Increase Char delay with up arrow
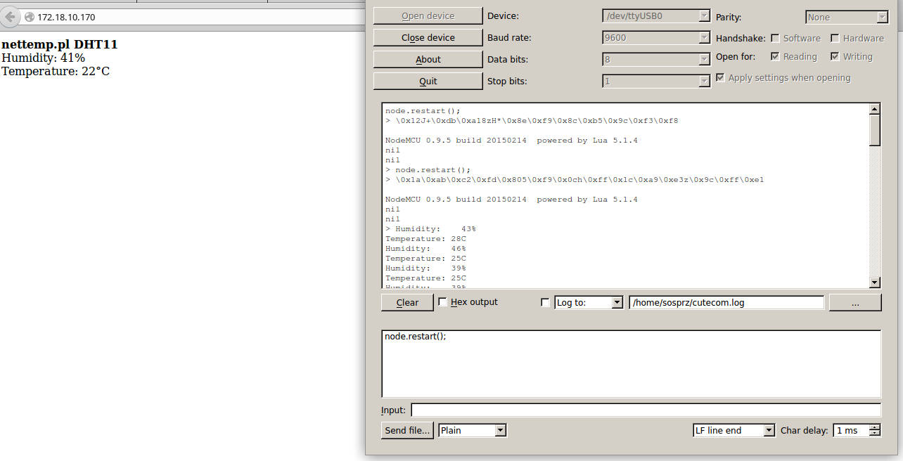The image size is (903, 461). (x=874, y=427)
